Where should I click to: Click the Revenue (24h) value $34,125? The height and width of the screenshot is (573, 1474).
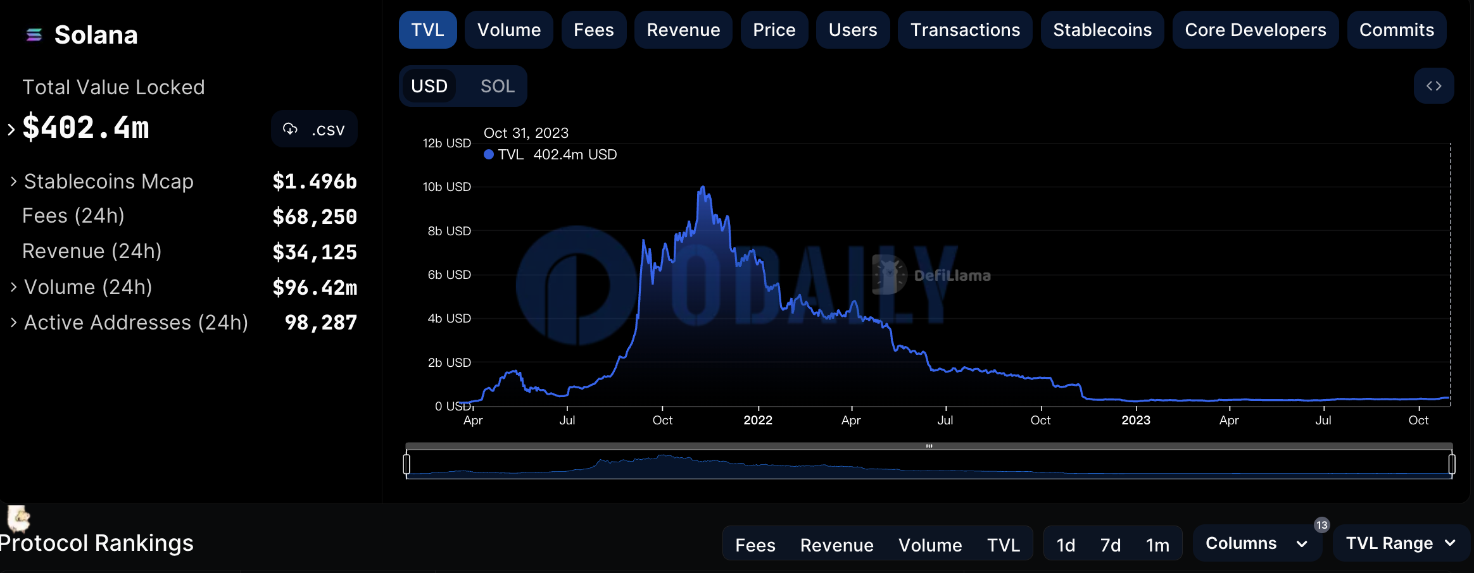[x=315, y=252]
